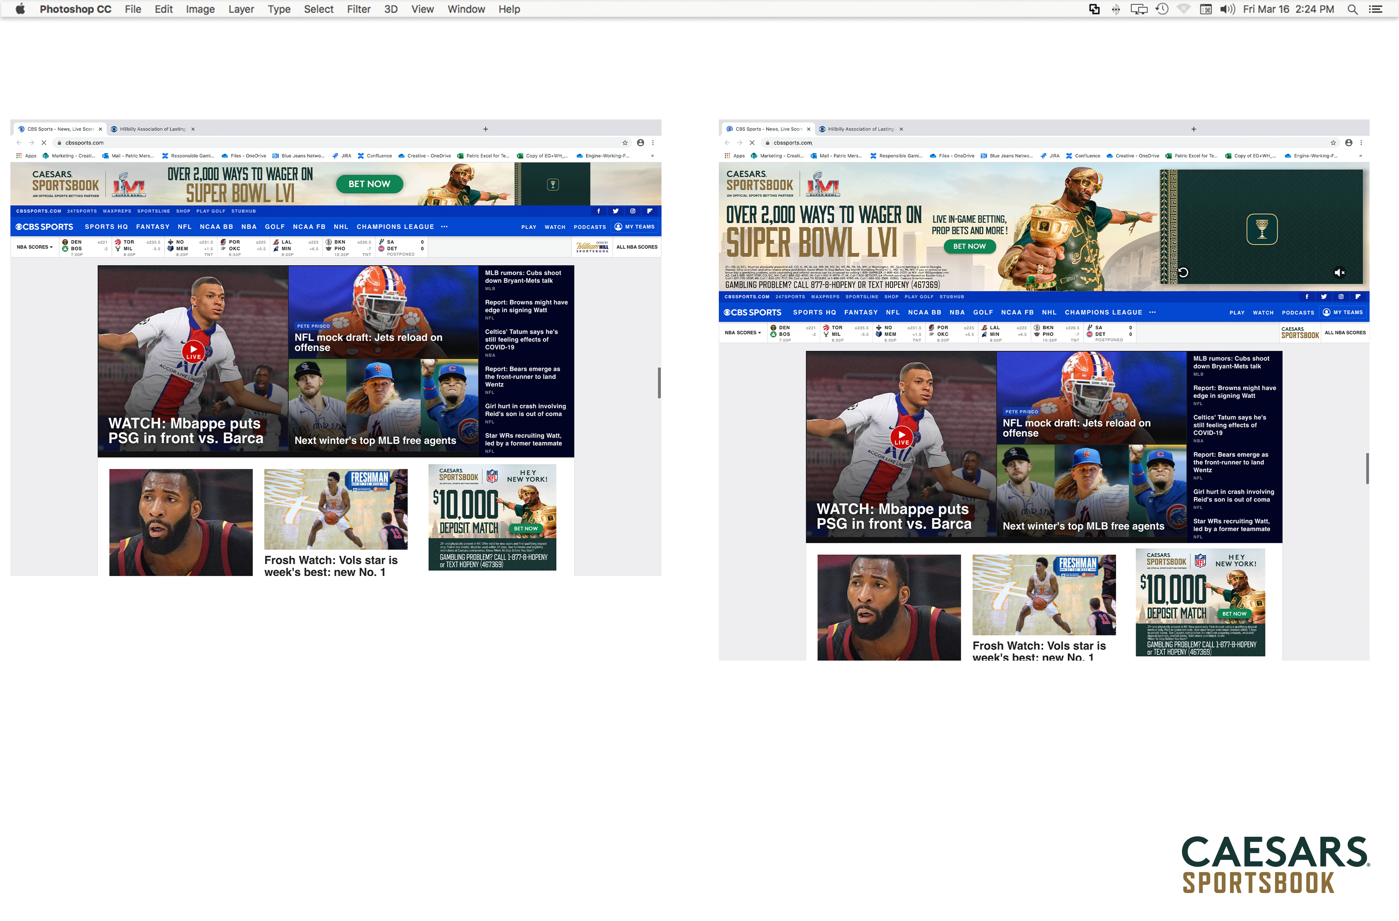Open profile avatar icon in left browser

tap(641, 142)
